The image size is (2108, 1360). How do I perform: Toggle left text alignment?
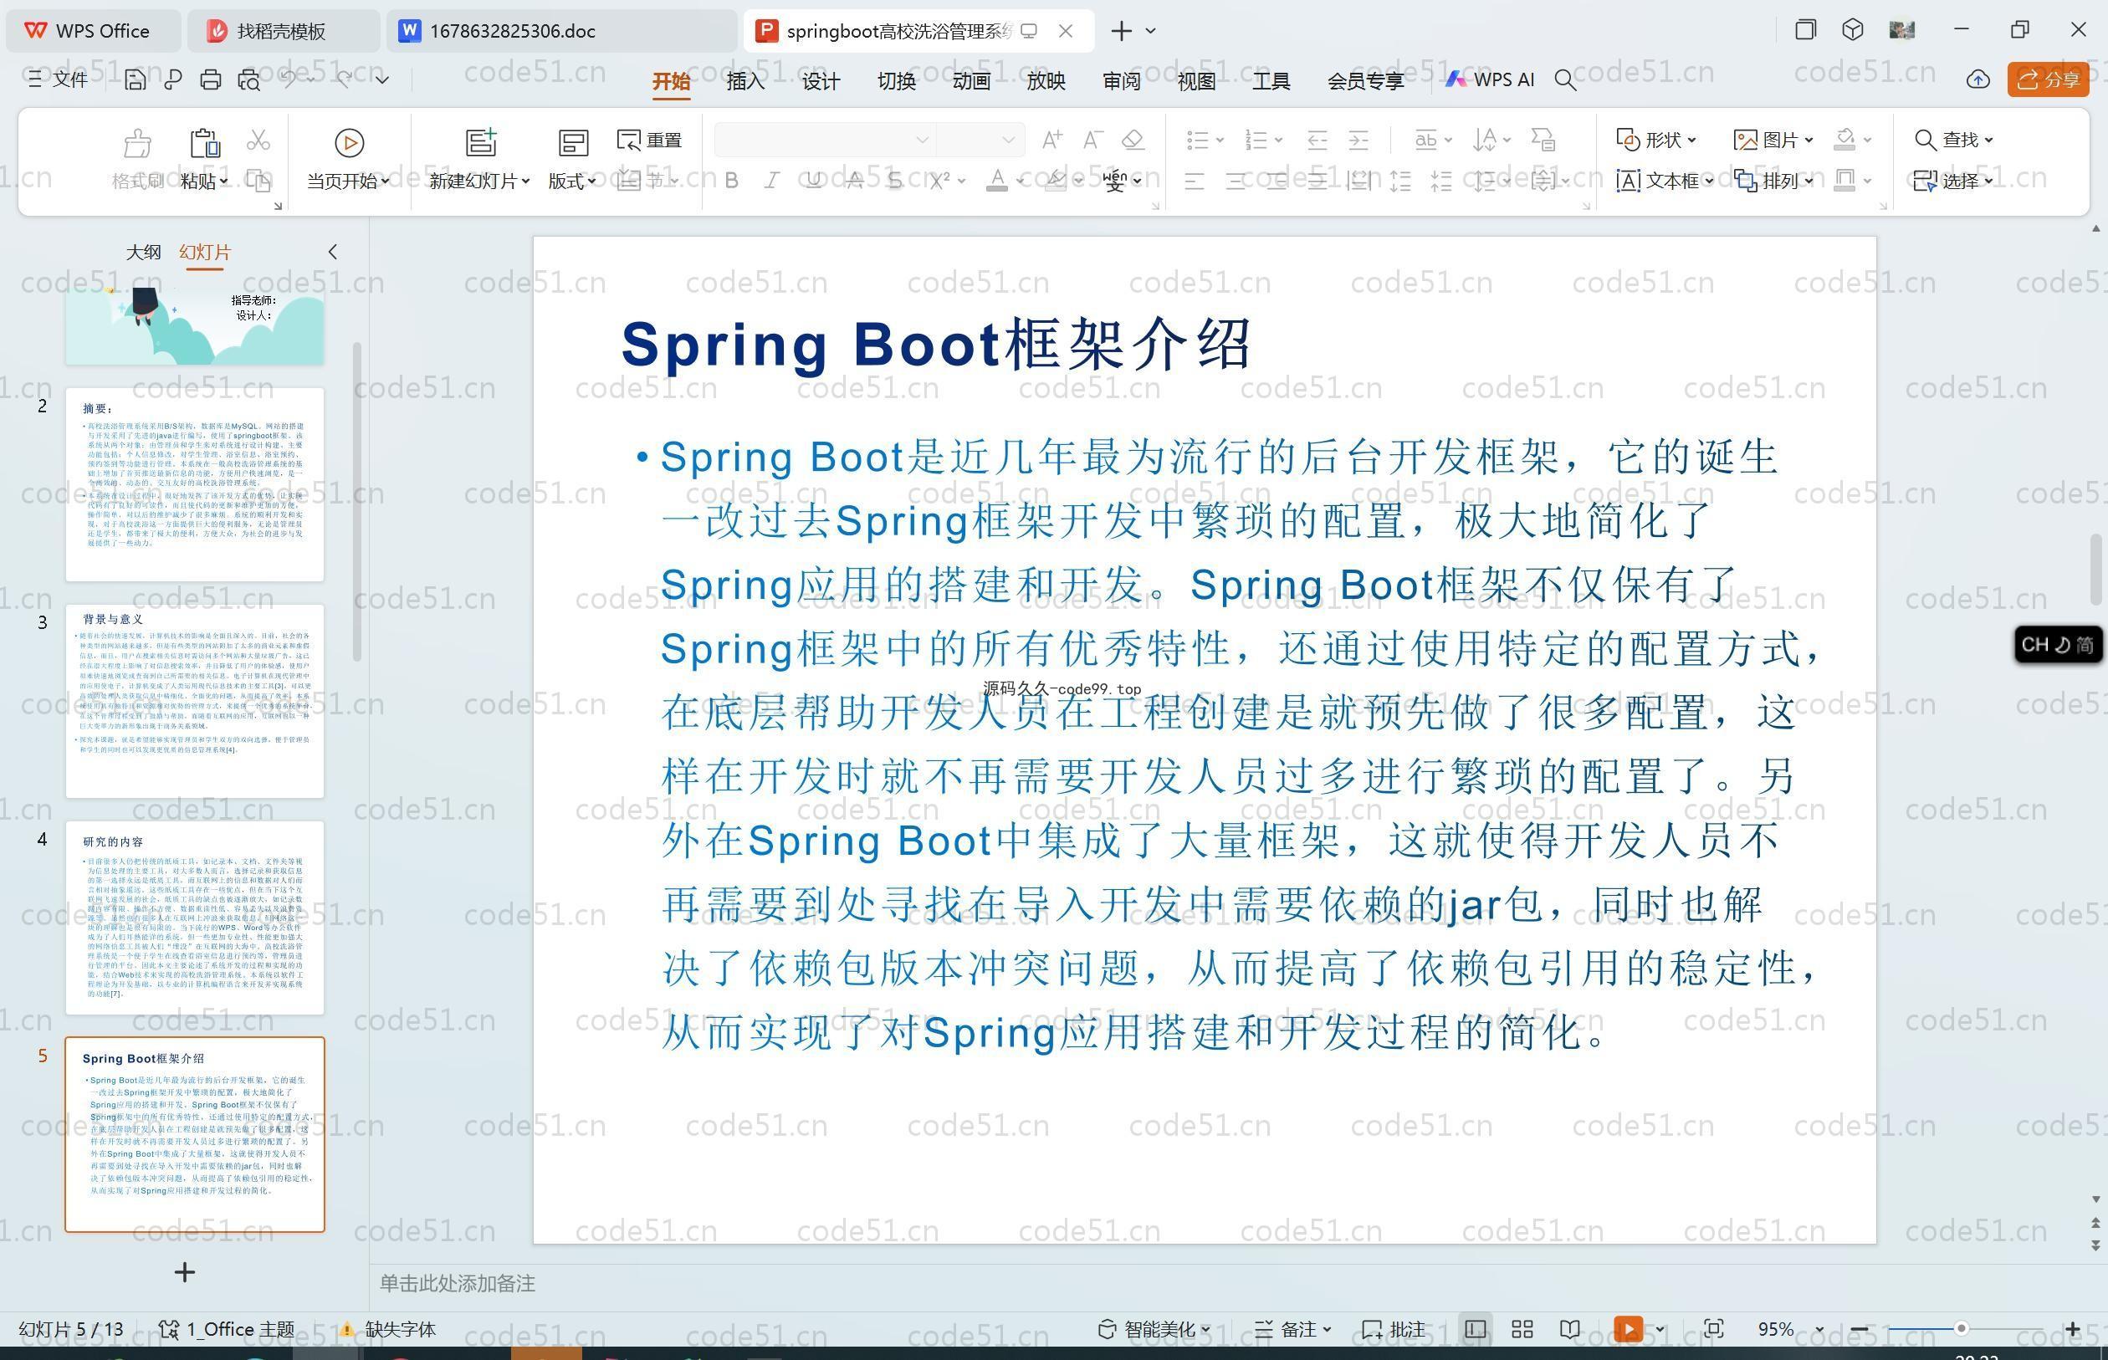click(1194, 182)
